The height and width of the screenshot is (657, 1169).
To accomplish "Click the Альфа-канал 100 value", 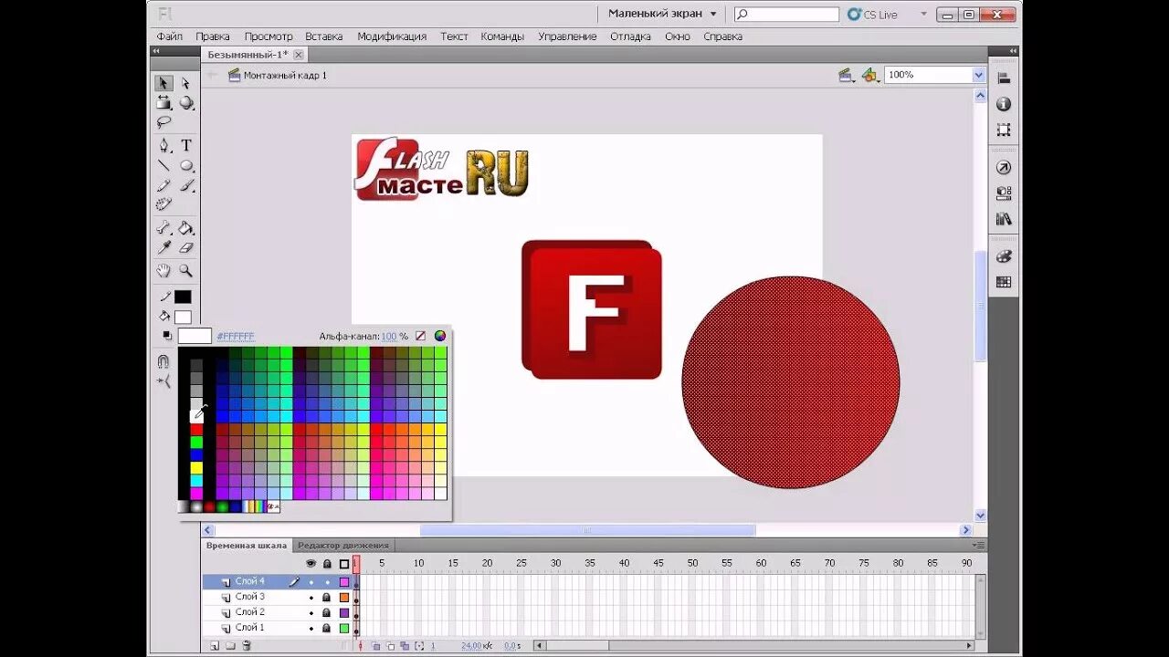I will (389, 337).
